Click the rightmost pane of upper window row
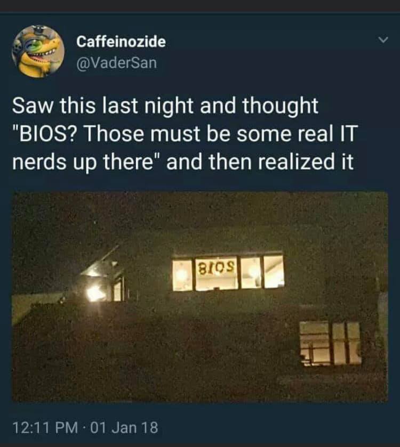The width and height of the screenshot is (400, 447). click(274, 271)
